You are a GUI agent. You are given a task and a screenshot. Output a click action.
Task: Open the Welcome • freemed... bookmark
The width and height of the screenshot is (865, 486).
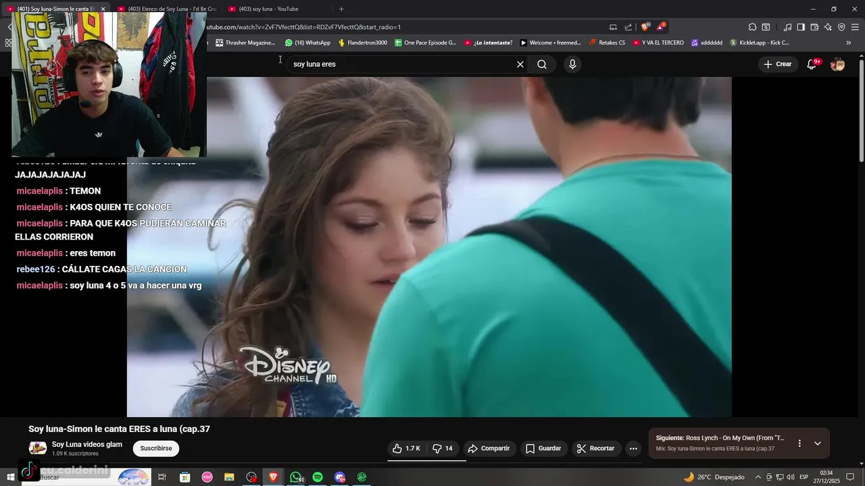click(x=550, y=43)
